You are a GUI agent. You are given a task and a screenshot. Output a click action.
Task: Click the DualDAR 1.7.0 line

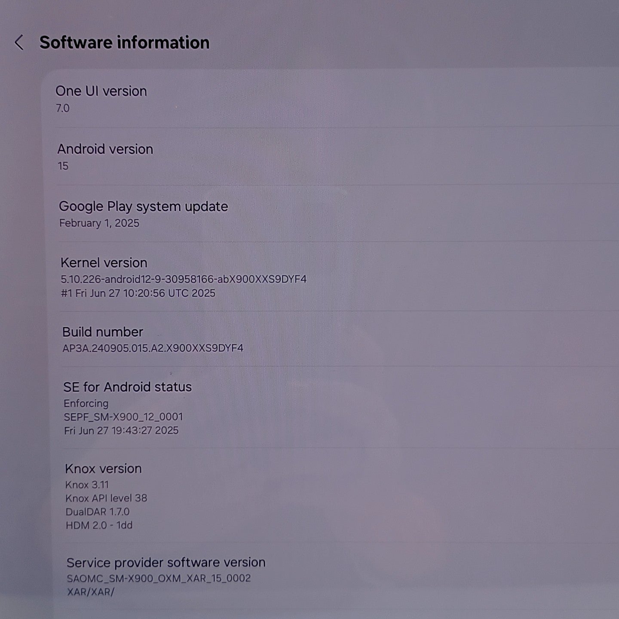(x=98, y=512)
